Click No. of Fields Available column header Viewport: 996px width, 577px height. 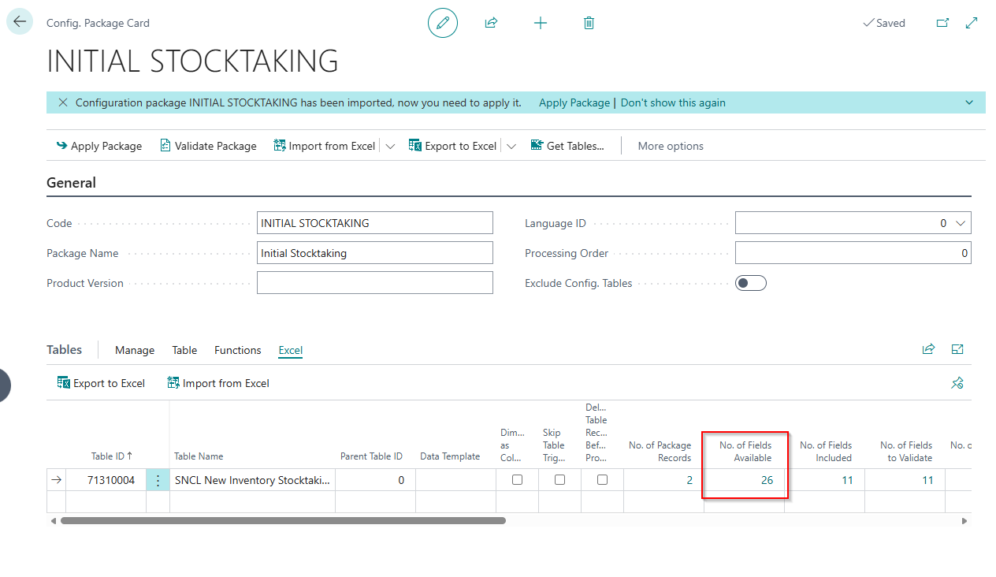745,452
